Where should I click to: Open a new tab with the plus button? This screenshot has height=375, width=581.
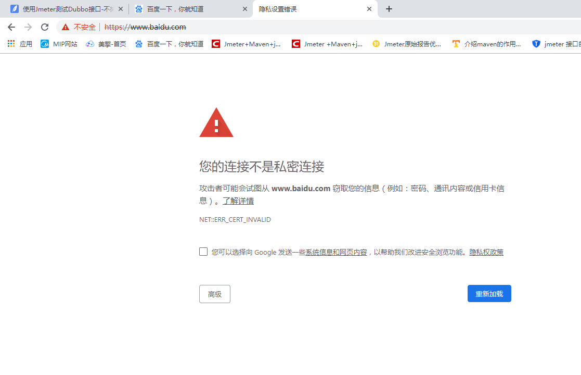389,9
